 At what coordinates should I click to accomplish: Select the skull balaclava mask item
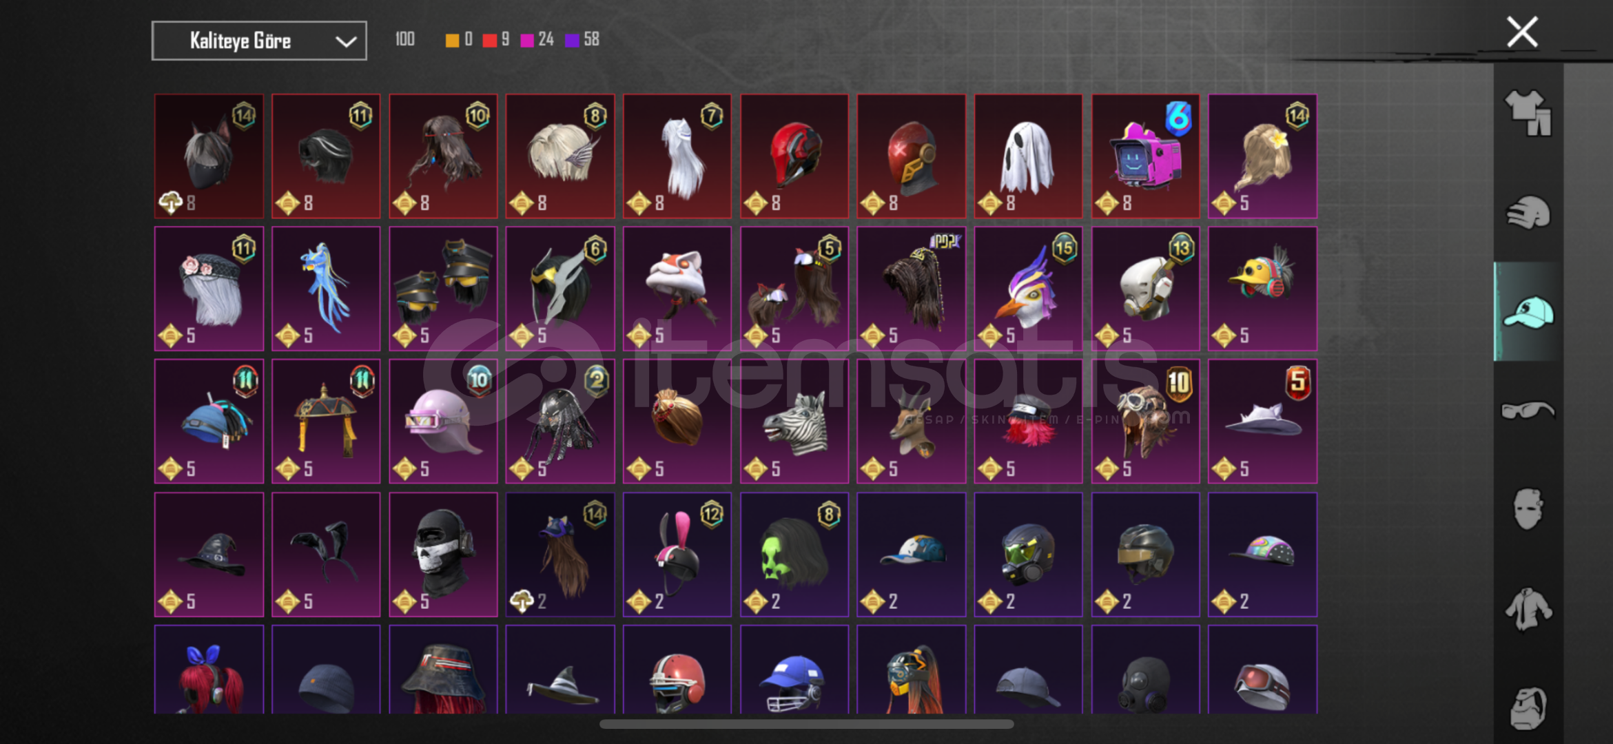[443, 554]
